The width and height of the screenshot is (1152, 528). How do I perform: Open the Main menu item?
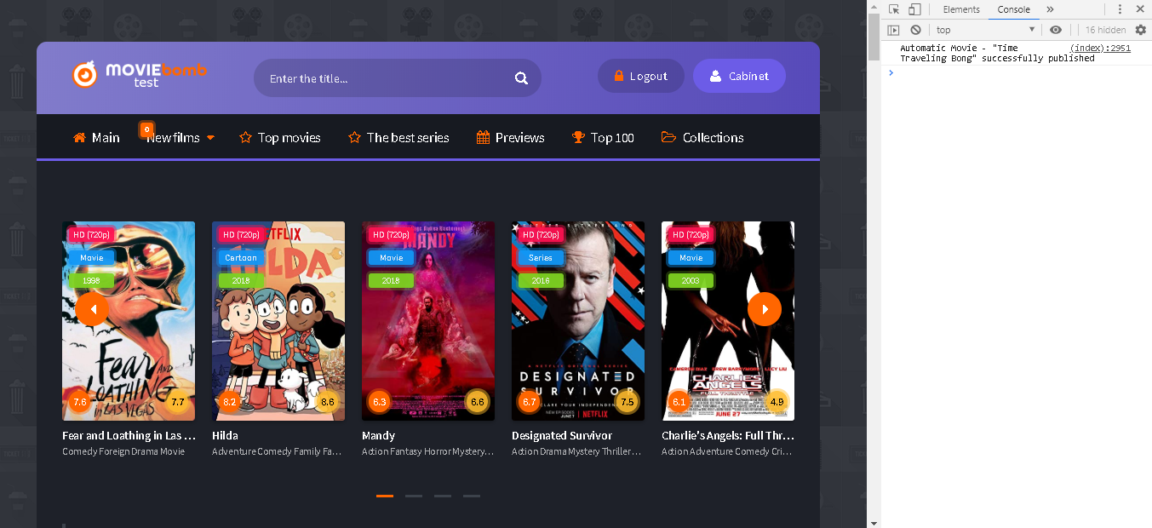pyautogui.click(x=96, y=137)
